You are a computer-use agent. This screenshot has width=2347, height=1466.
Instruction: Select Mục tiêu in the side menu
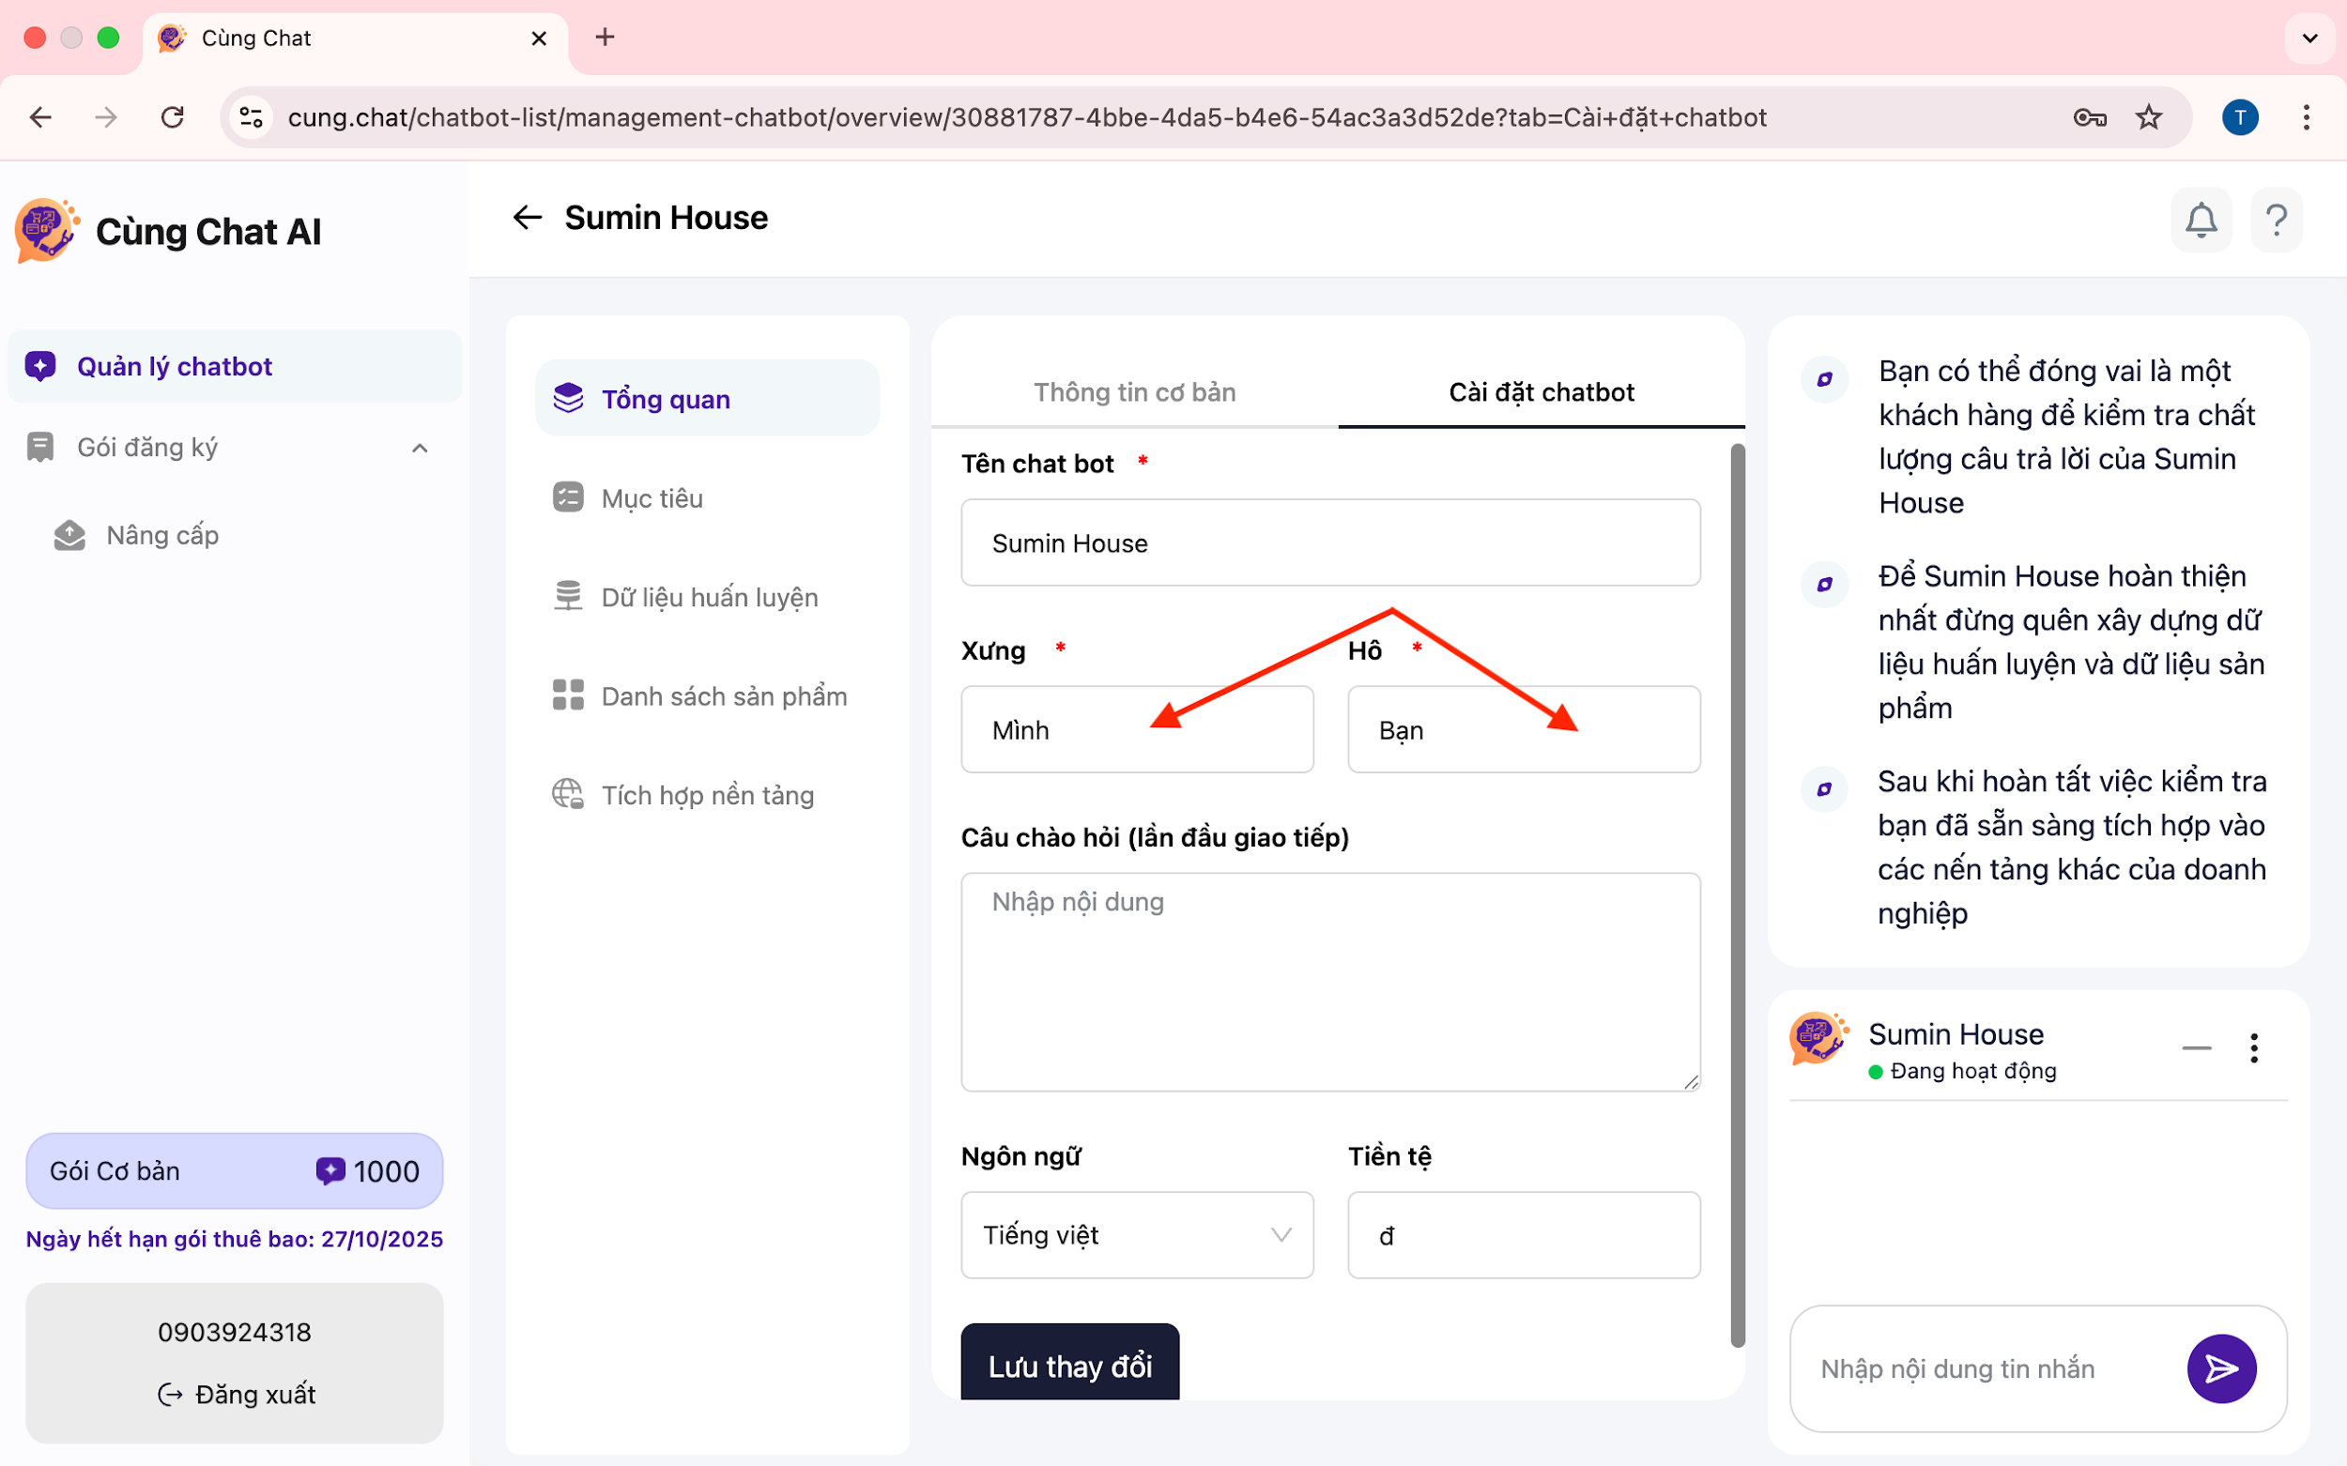[651, 498]
